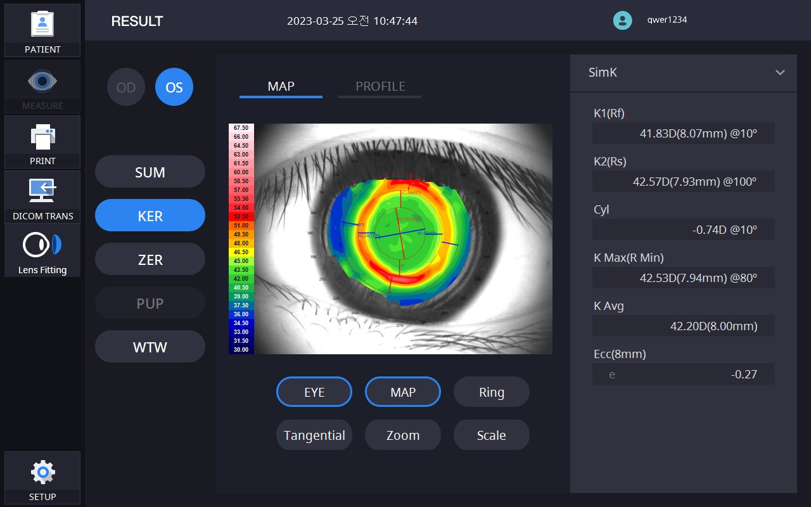This screenshot has width=811, height=507.
Task: Toggle the EYE image overlay button
Action: [314, 392]
